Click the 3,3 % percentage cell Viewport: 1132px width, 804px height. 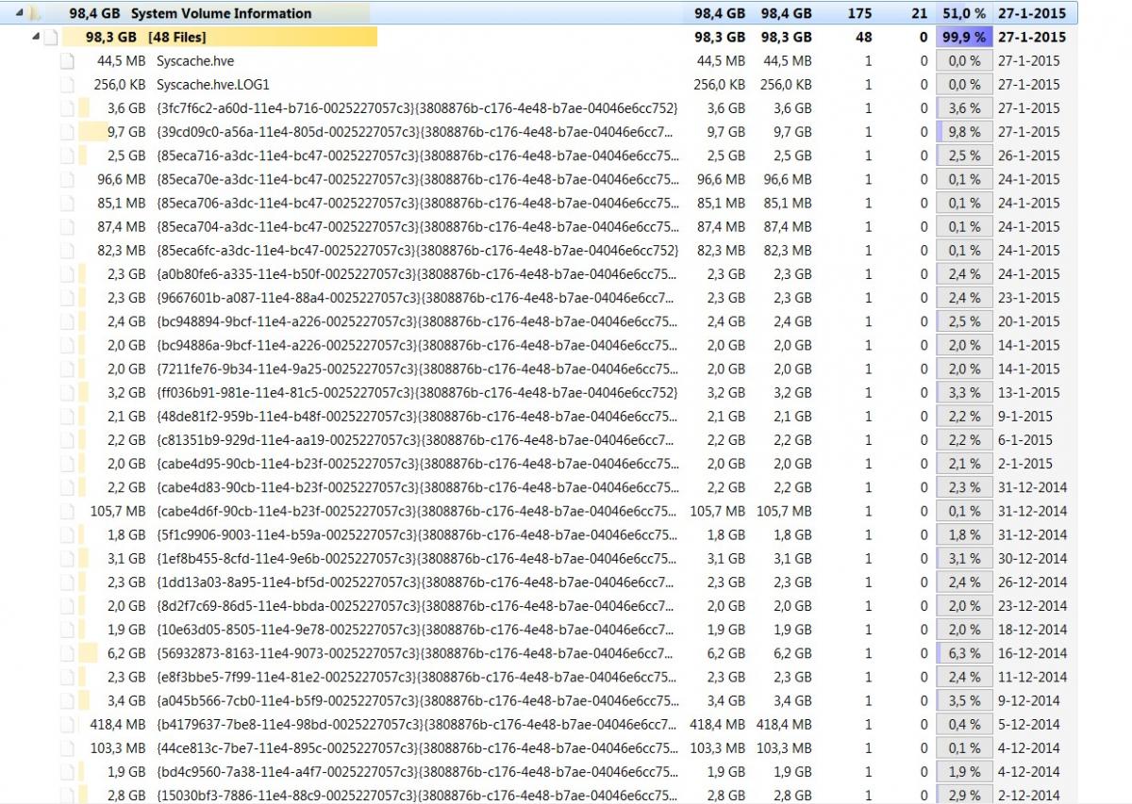(x=963, y=392)
